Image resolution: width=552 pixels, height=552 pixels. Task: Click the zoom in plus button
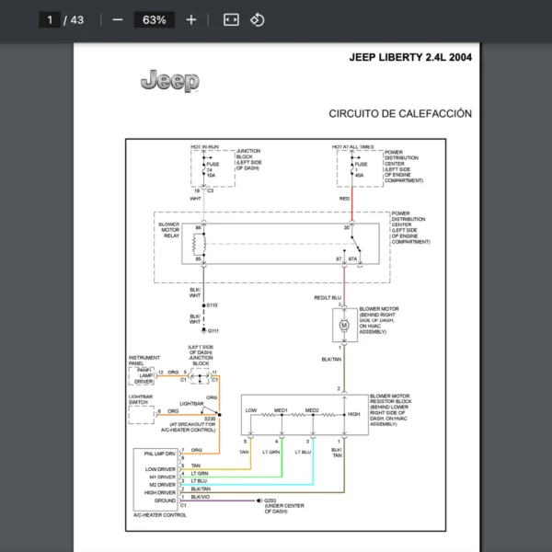pyautogui.click(x=190, y=19)
